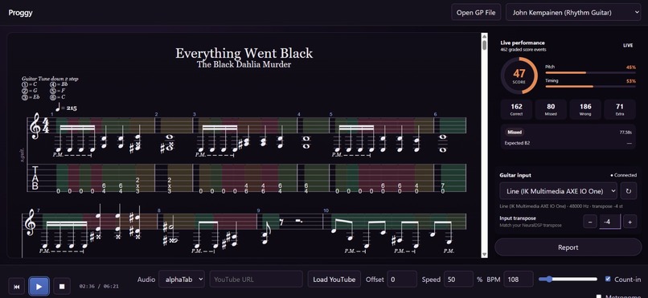648x298 pixels.
Task: Click the 80 Missed stat card
Action: coord(551,109)
